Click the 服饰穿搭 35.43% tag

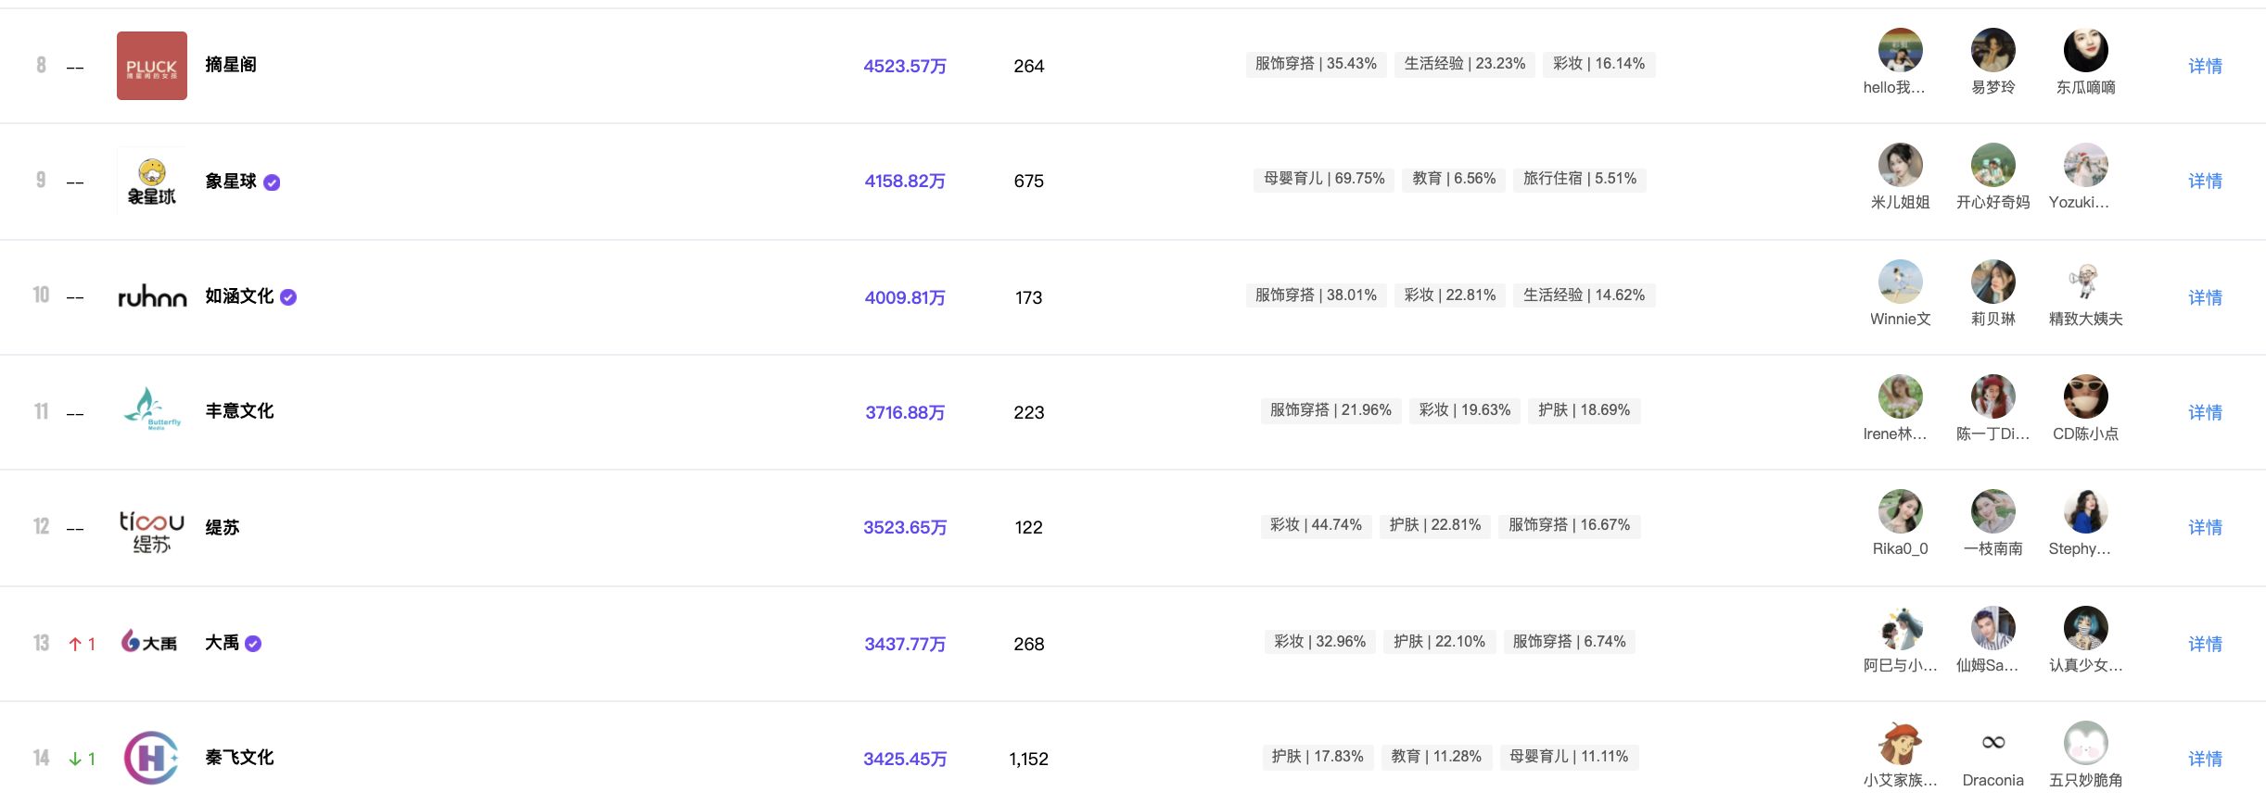(1316, 64)
